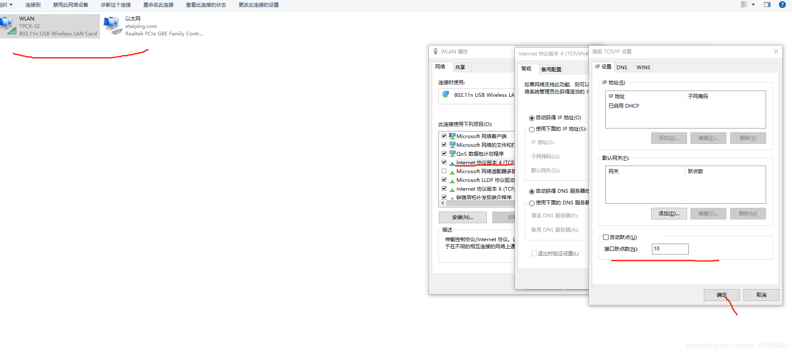Select the 以太网 adapter icon
This screenshot has width=792, height=353.
[112, 25]
